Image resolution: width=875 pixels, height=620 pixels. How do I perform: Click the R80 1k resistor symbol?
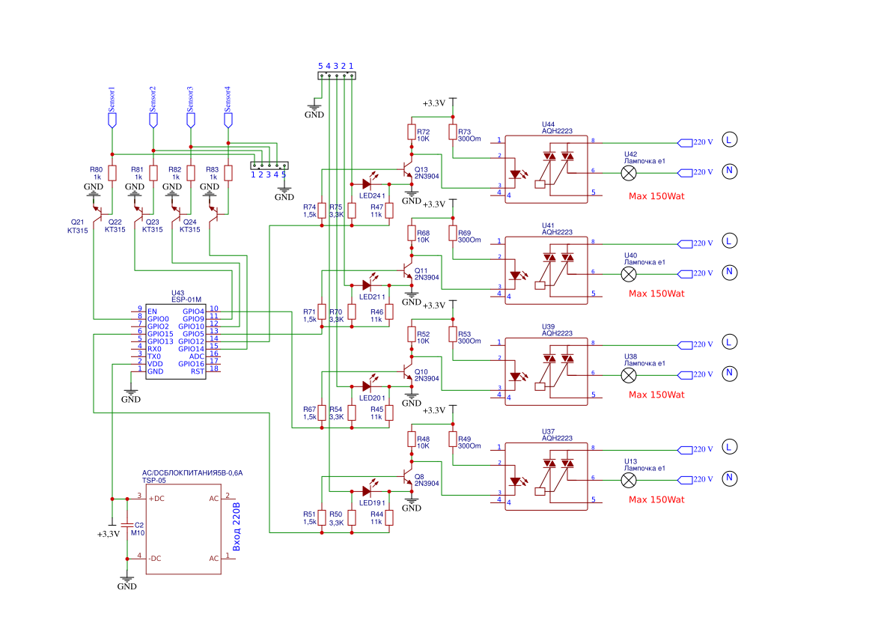pos(112,173)
